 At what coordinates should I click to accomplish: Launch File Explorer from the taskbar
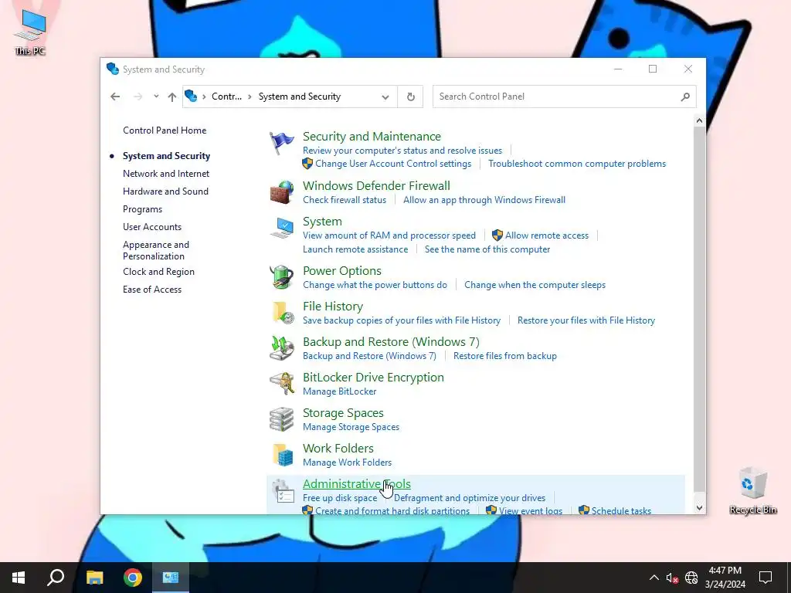coord(94,578)
